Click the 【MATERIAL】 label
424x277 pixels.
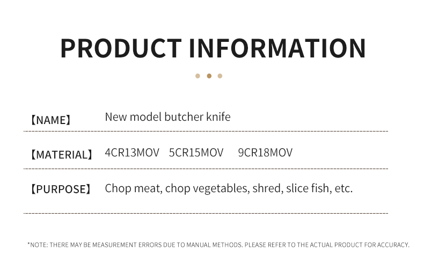tap(61, 155)
